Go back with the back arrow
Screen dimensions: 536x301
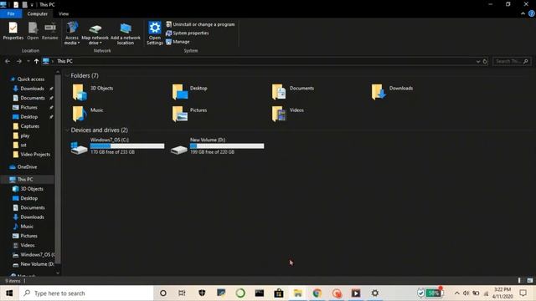pos(8,61)
